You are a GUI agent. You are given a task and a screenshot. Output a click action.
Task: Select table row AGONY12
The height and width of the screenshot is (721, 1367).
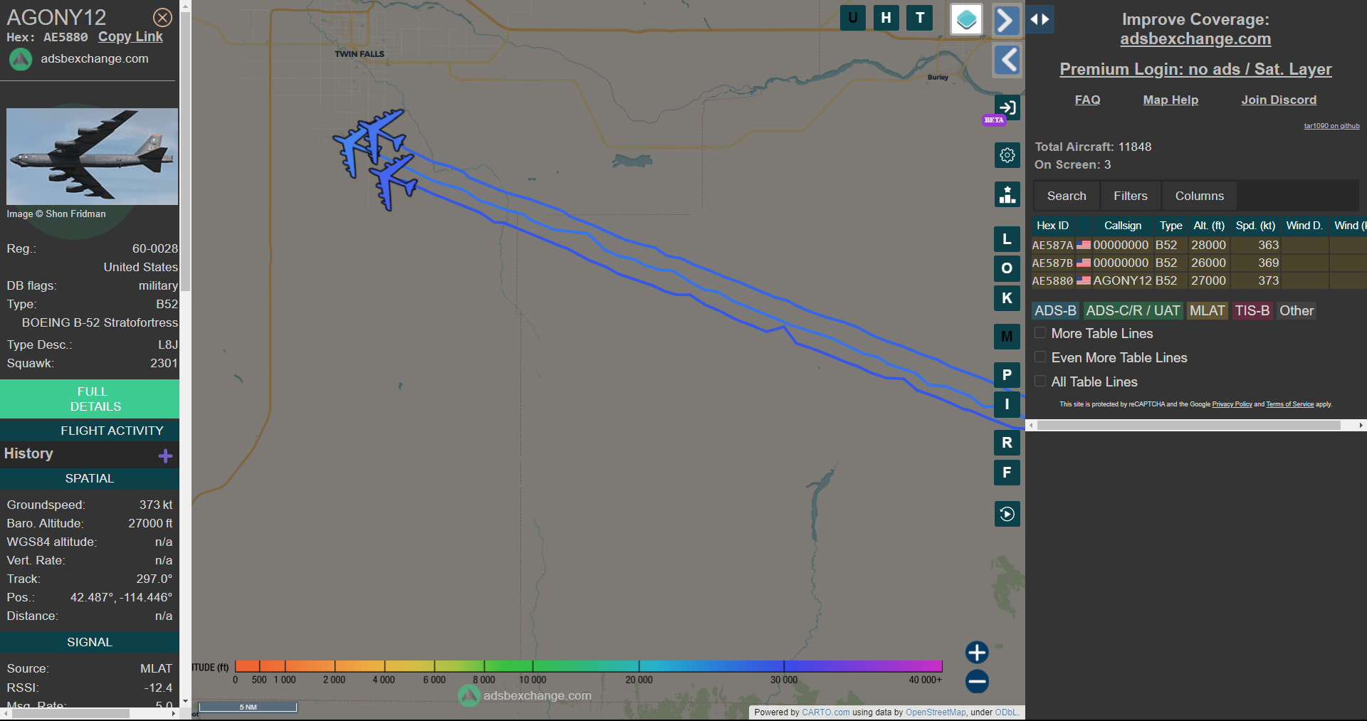click(1199, 280)
